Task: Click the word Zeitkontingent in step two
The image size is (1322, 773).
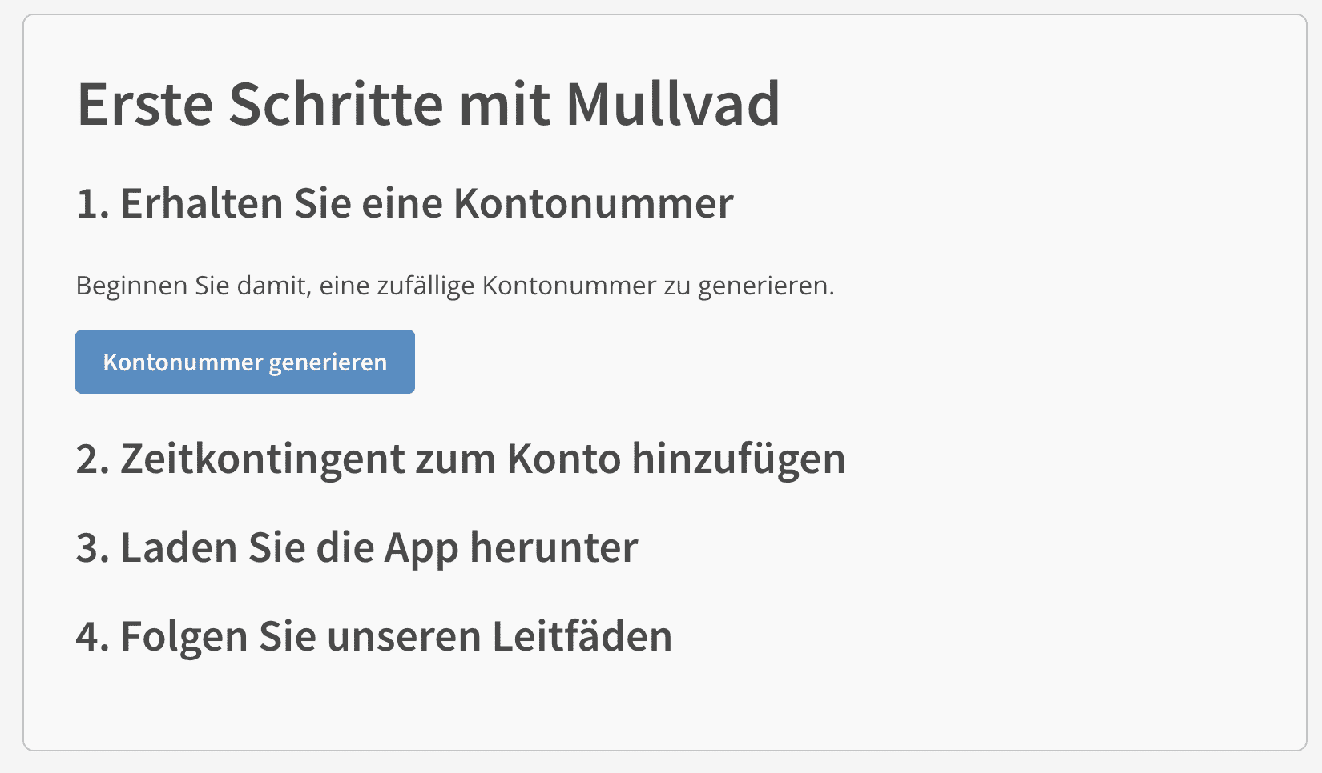Action: click(262, 459)
